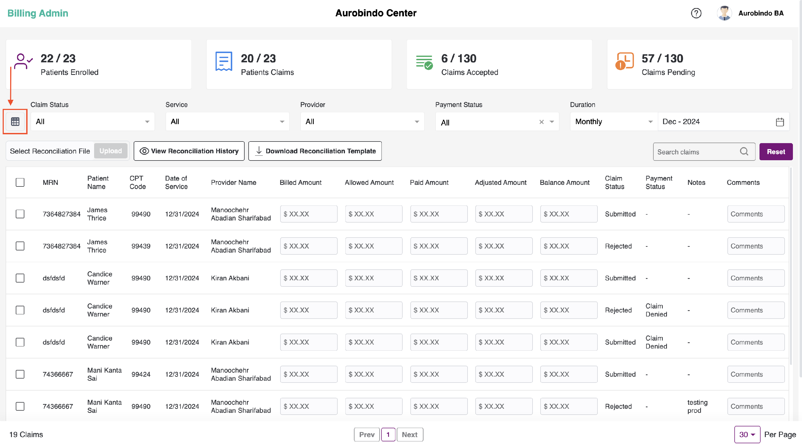Screen dimensions: 802x447
Task: Toggle the select-all checkbox in table header
Action: point(20,182)
